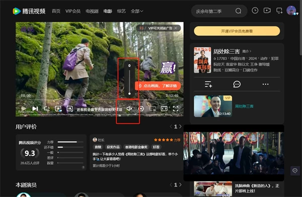Click the feedback chat icon on right edge

click(x=295, y=171)
